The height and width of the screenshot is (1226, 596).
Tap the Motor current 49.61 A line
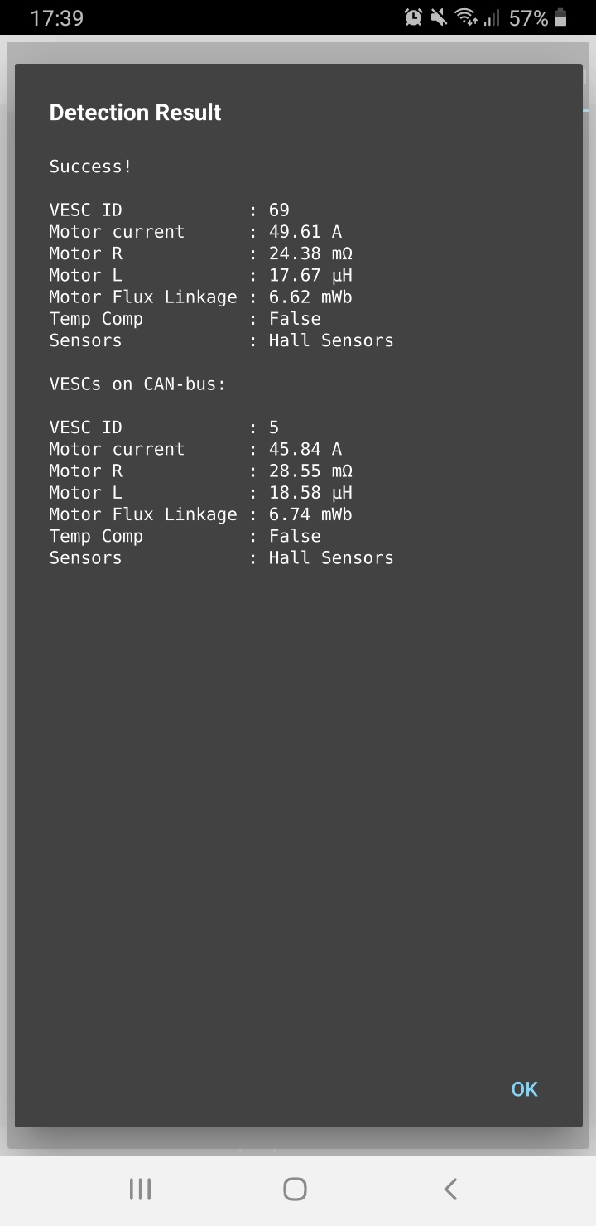[195, 232]
